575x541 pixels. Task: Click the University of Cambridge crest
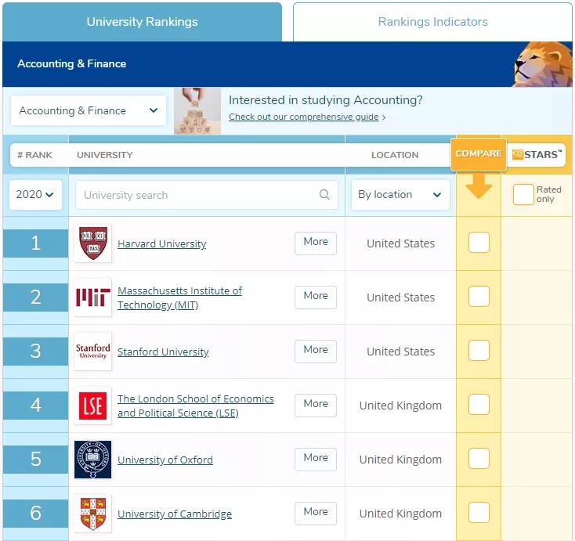click(x=92, y=514)
